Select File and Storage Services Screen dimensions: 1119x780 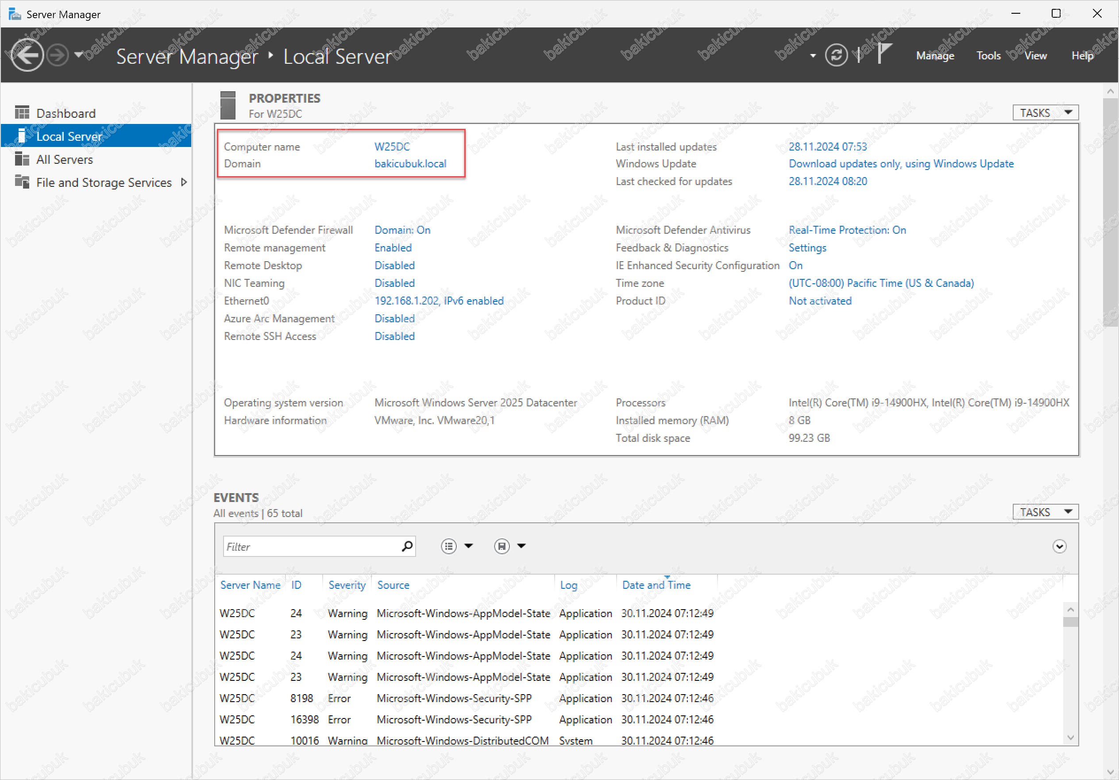point(104,182)
